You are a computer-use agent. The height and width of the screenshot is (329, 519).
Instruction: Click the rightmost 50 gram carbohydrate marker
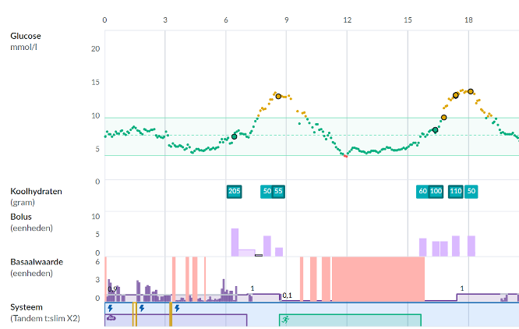coord(471,191)
